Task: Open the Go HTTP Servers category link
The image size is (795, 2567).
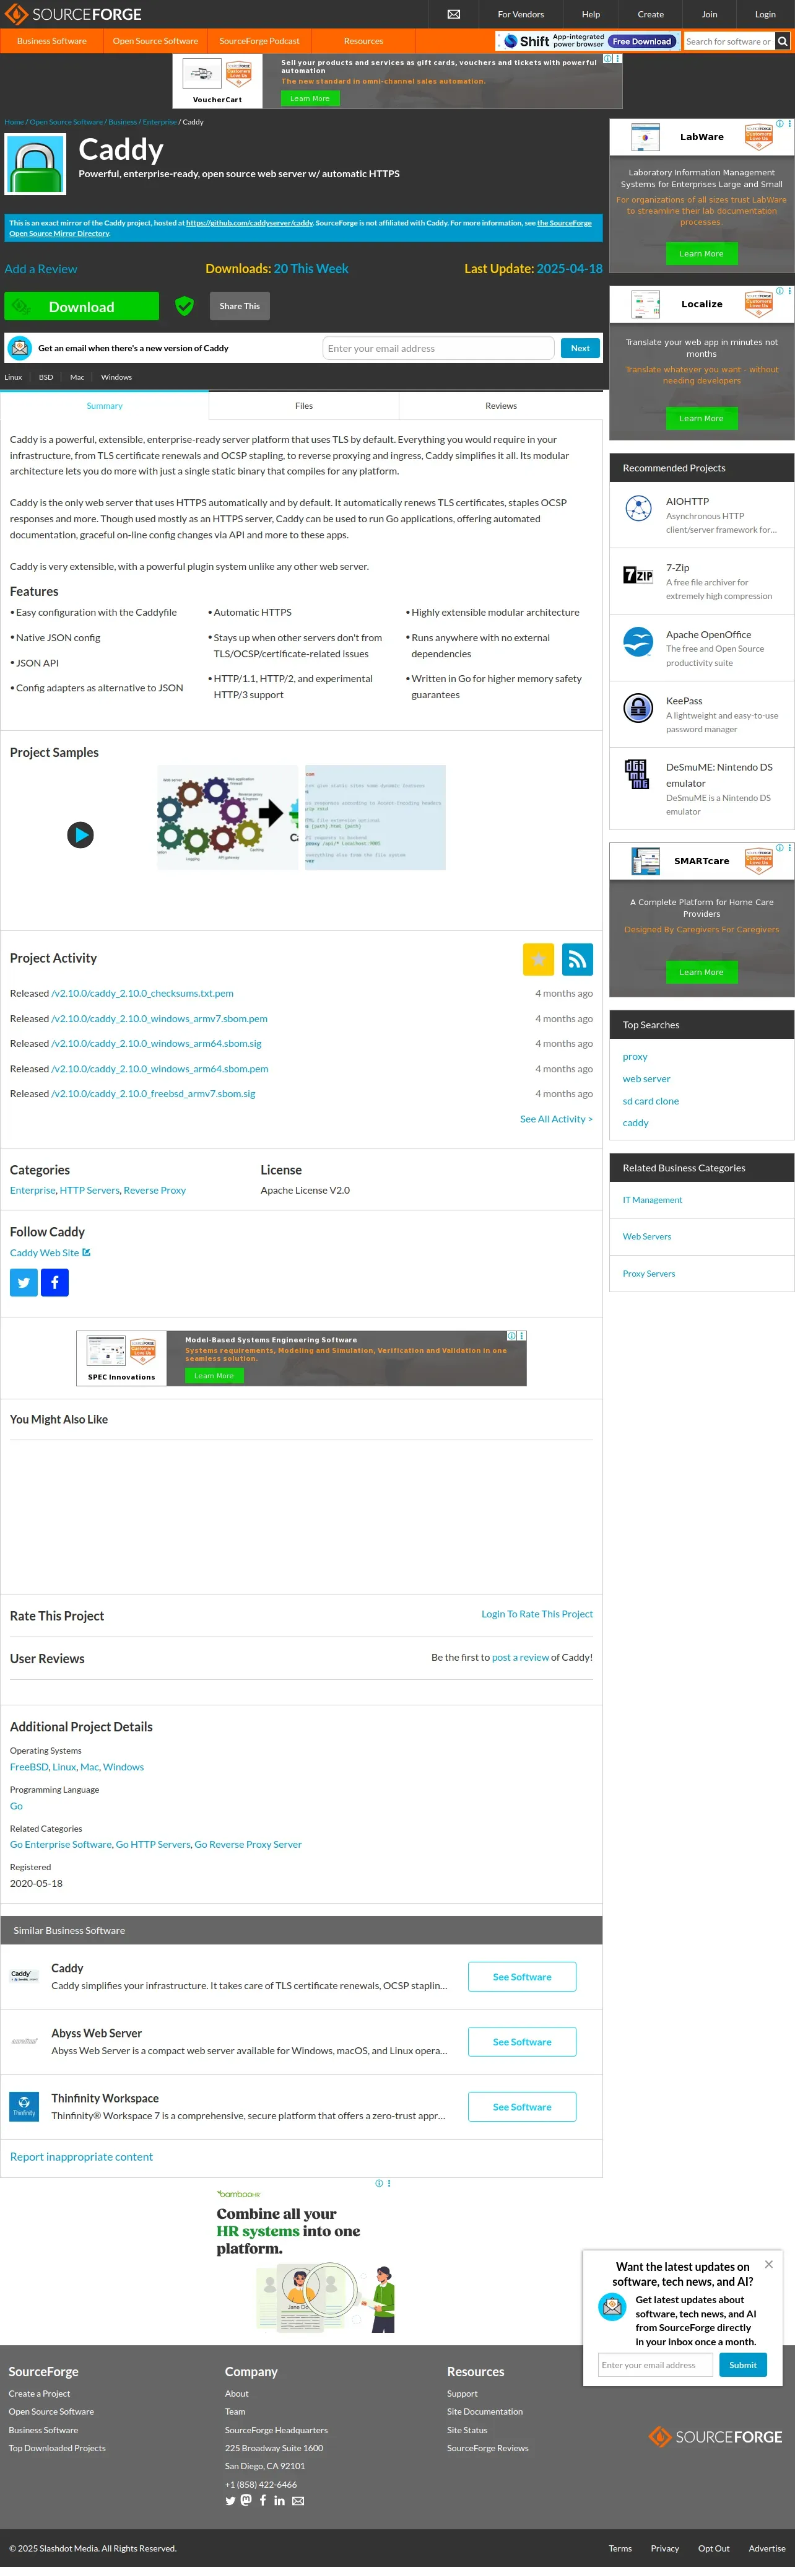Action: click(x=152, y=1843)
